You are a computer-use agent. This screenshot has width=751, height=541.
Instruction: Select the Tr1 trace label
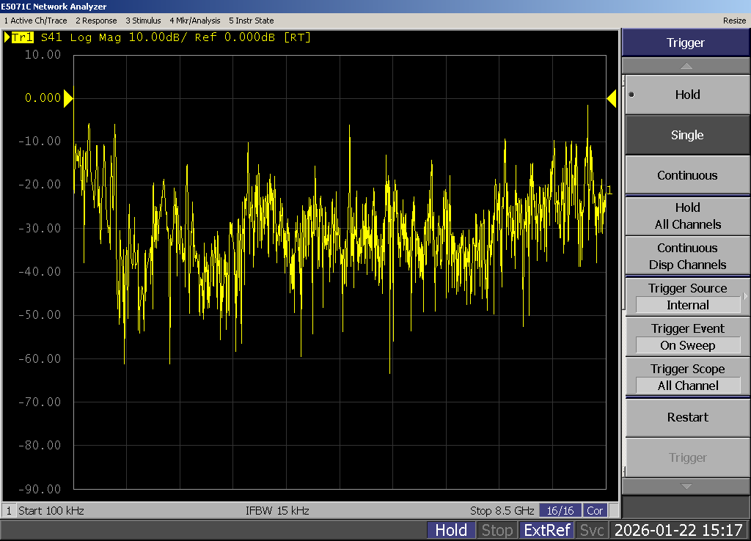23,37
